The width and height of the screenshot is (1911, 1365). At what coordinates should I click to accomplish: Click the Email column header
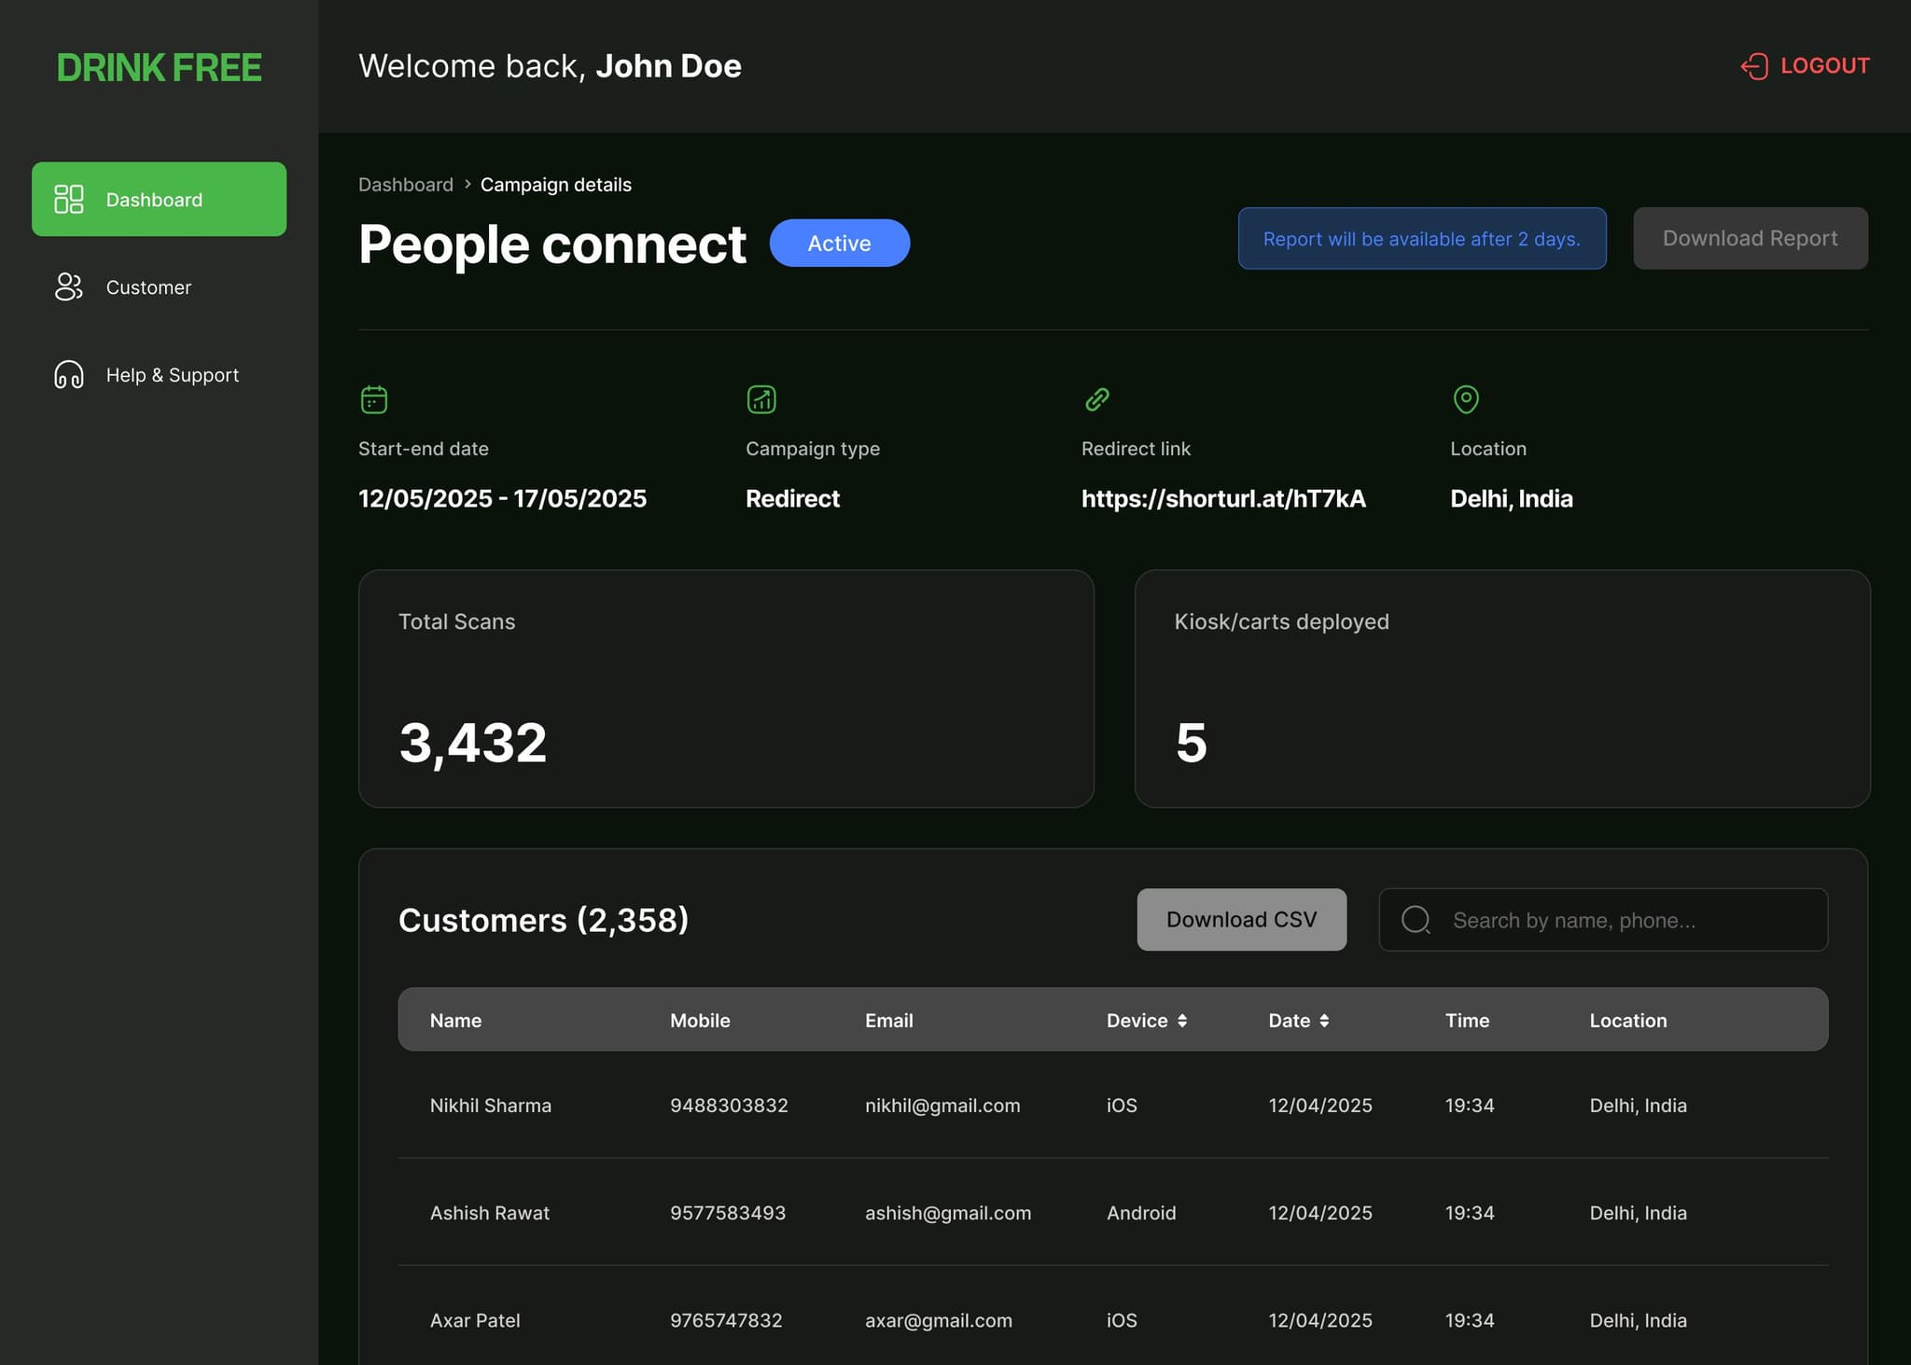click(x=888, y=1021)
